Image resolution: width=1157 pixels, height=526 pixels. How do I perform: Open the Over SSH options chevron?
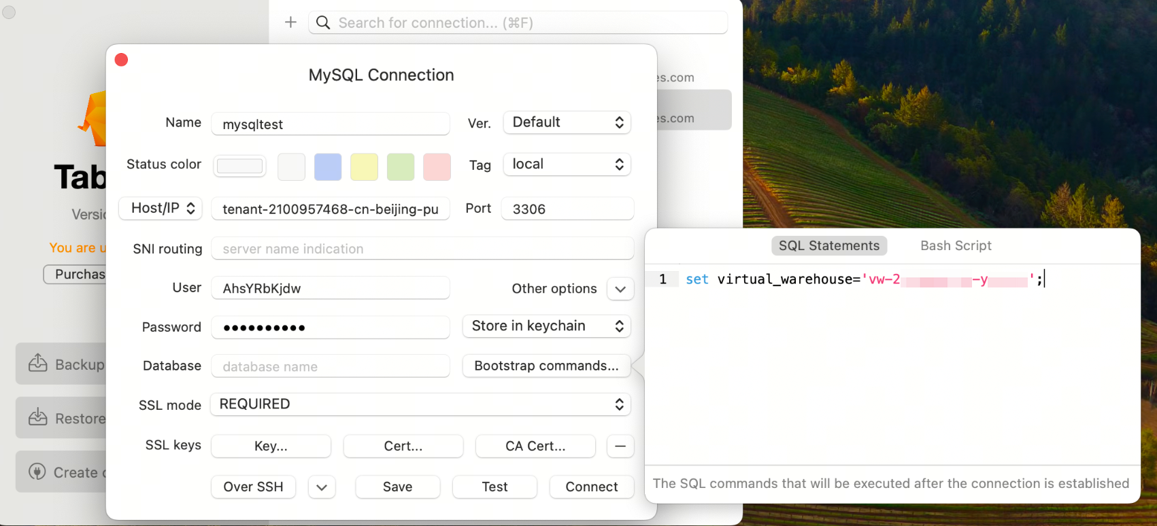(x=322, y=487)
